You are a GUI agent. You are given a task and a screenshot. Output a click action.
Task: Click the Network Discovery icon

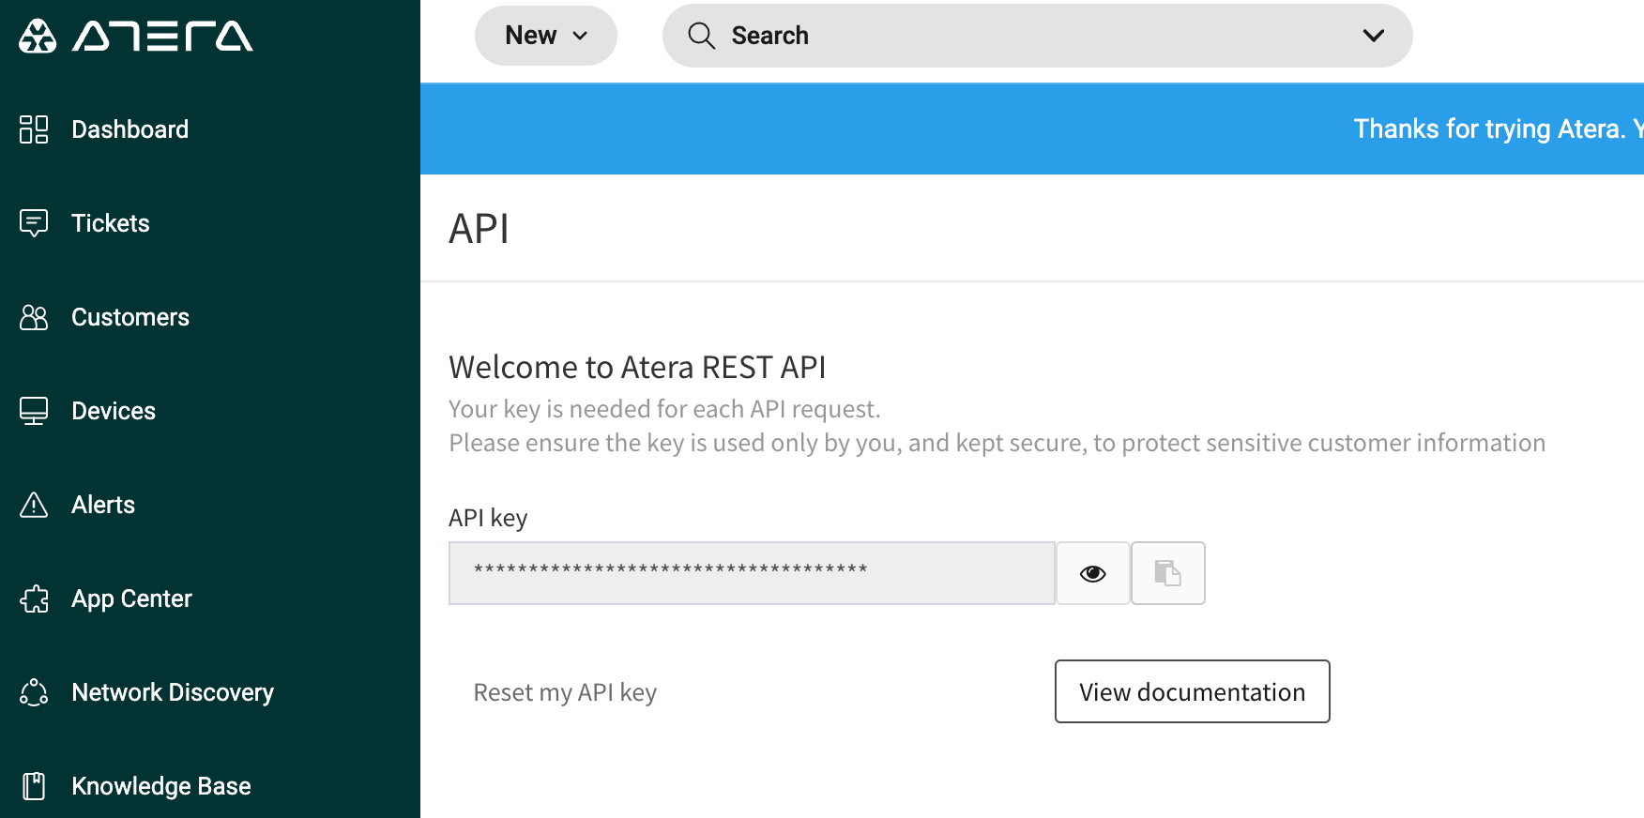coord(34,692)
